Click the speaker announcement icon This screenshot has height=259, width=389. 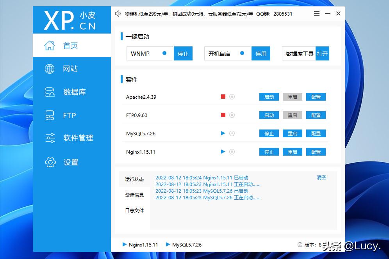pos(118,14)
